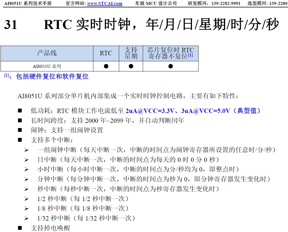288x232 pixels.
Task: Click the chapter number '31'
Action: click(11, 25)
